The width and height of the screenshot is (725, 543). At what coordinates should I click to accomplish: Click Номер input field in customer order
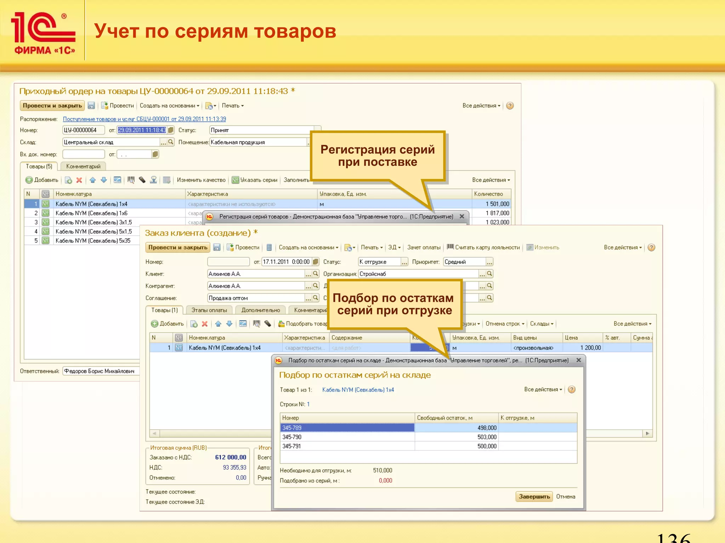[x=228, y=262]
